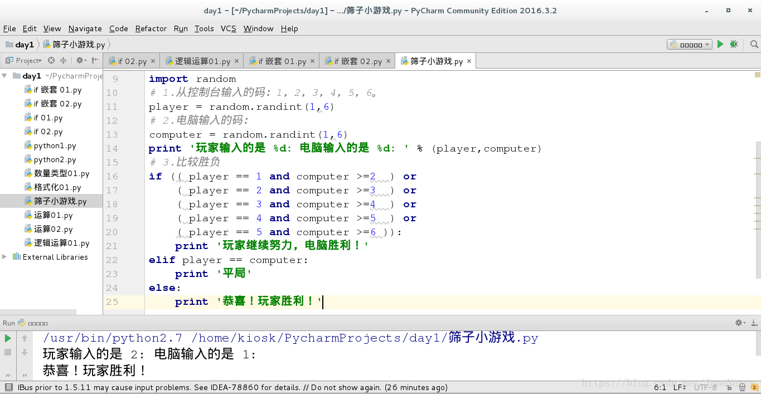This screenshot has height=394, width=761.
Task: Open the Help menu
Action: pyautogui.click(x=289, y=28)
